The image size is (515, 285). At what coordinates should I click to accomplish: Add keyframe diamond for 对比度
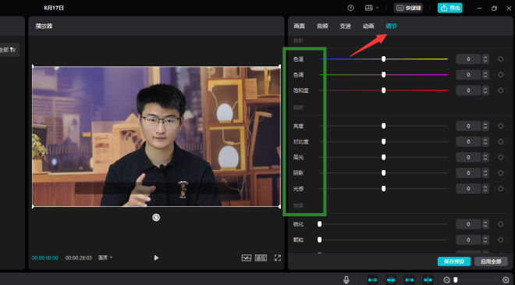pyautogui.click(x=500, y=141)
